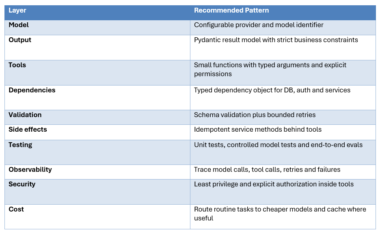Image resolution: width=380 pixels, height=233 pixels.
Task: Select the Testing layer cell
Action: tap(97, 152)
